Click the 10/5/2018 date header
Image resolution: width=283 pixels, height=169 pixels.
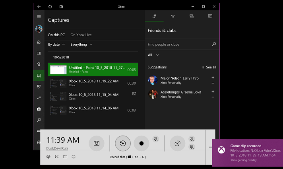(x=61, y=57)
